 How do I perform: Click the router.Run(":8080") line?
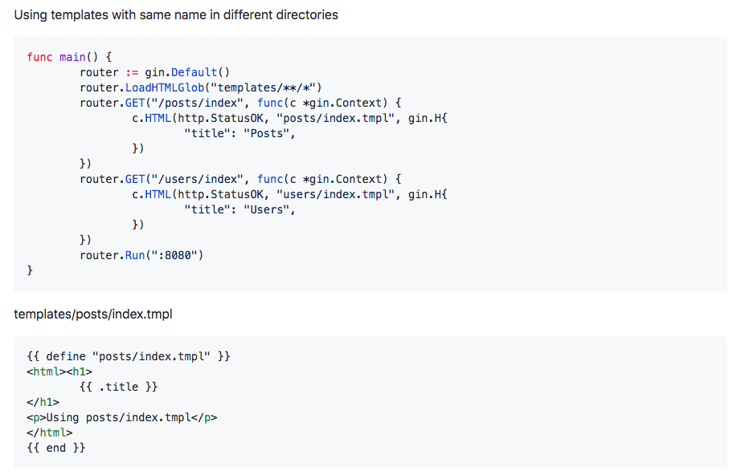[x=141, y=255]
